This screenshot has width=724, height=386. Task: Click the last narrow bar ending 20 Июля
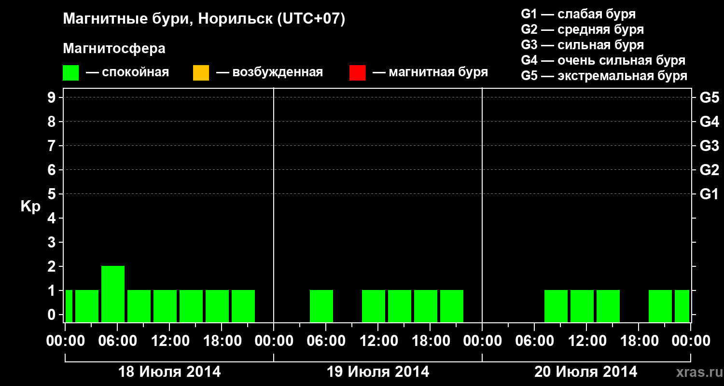682,306
